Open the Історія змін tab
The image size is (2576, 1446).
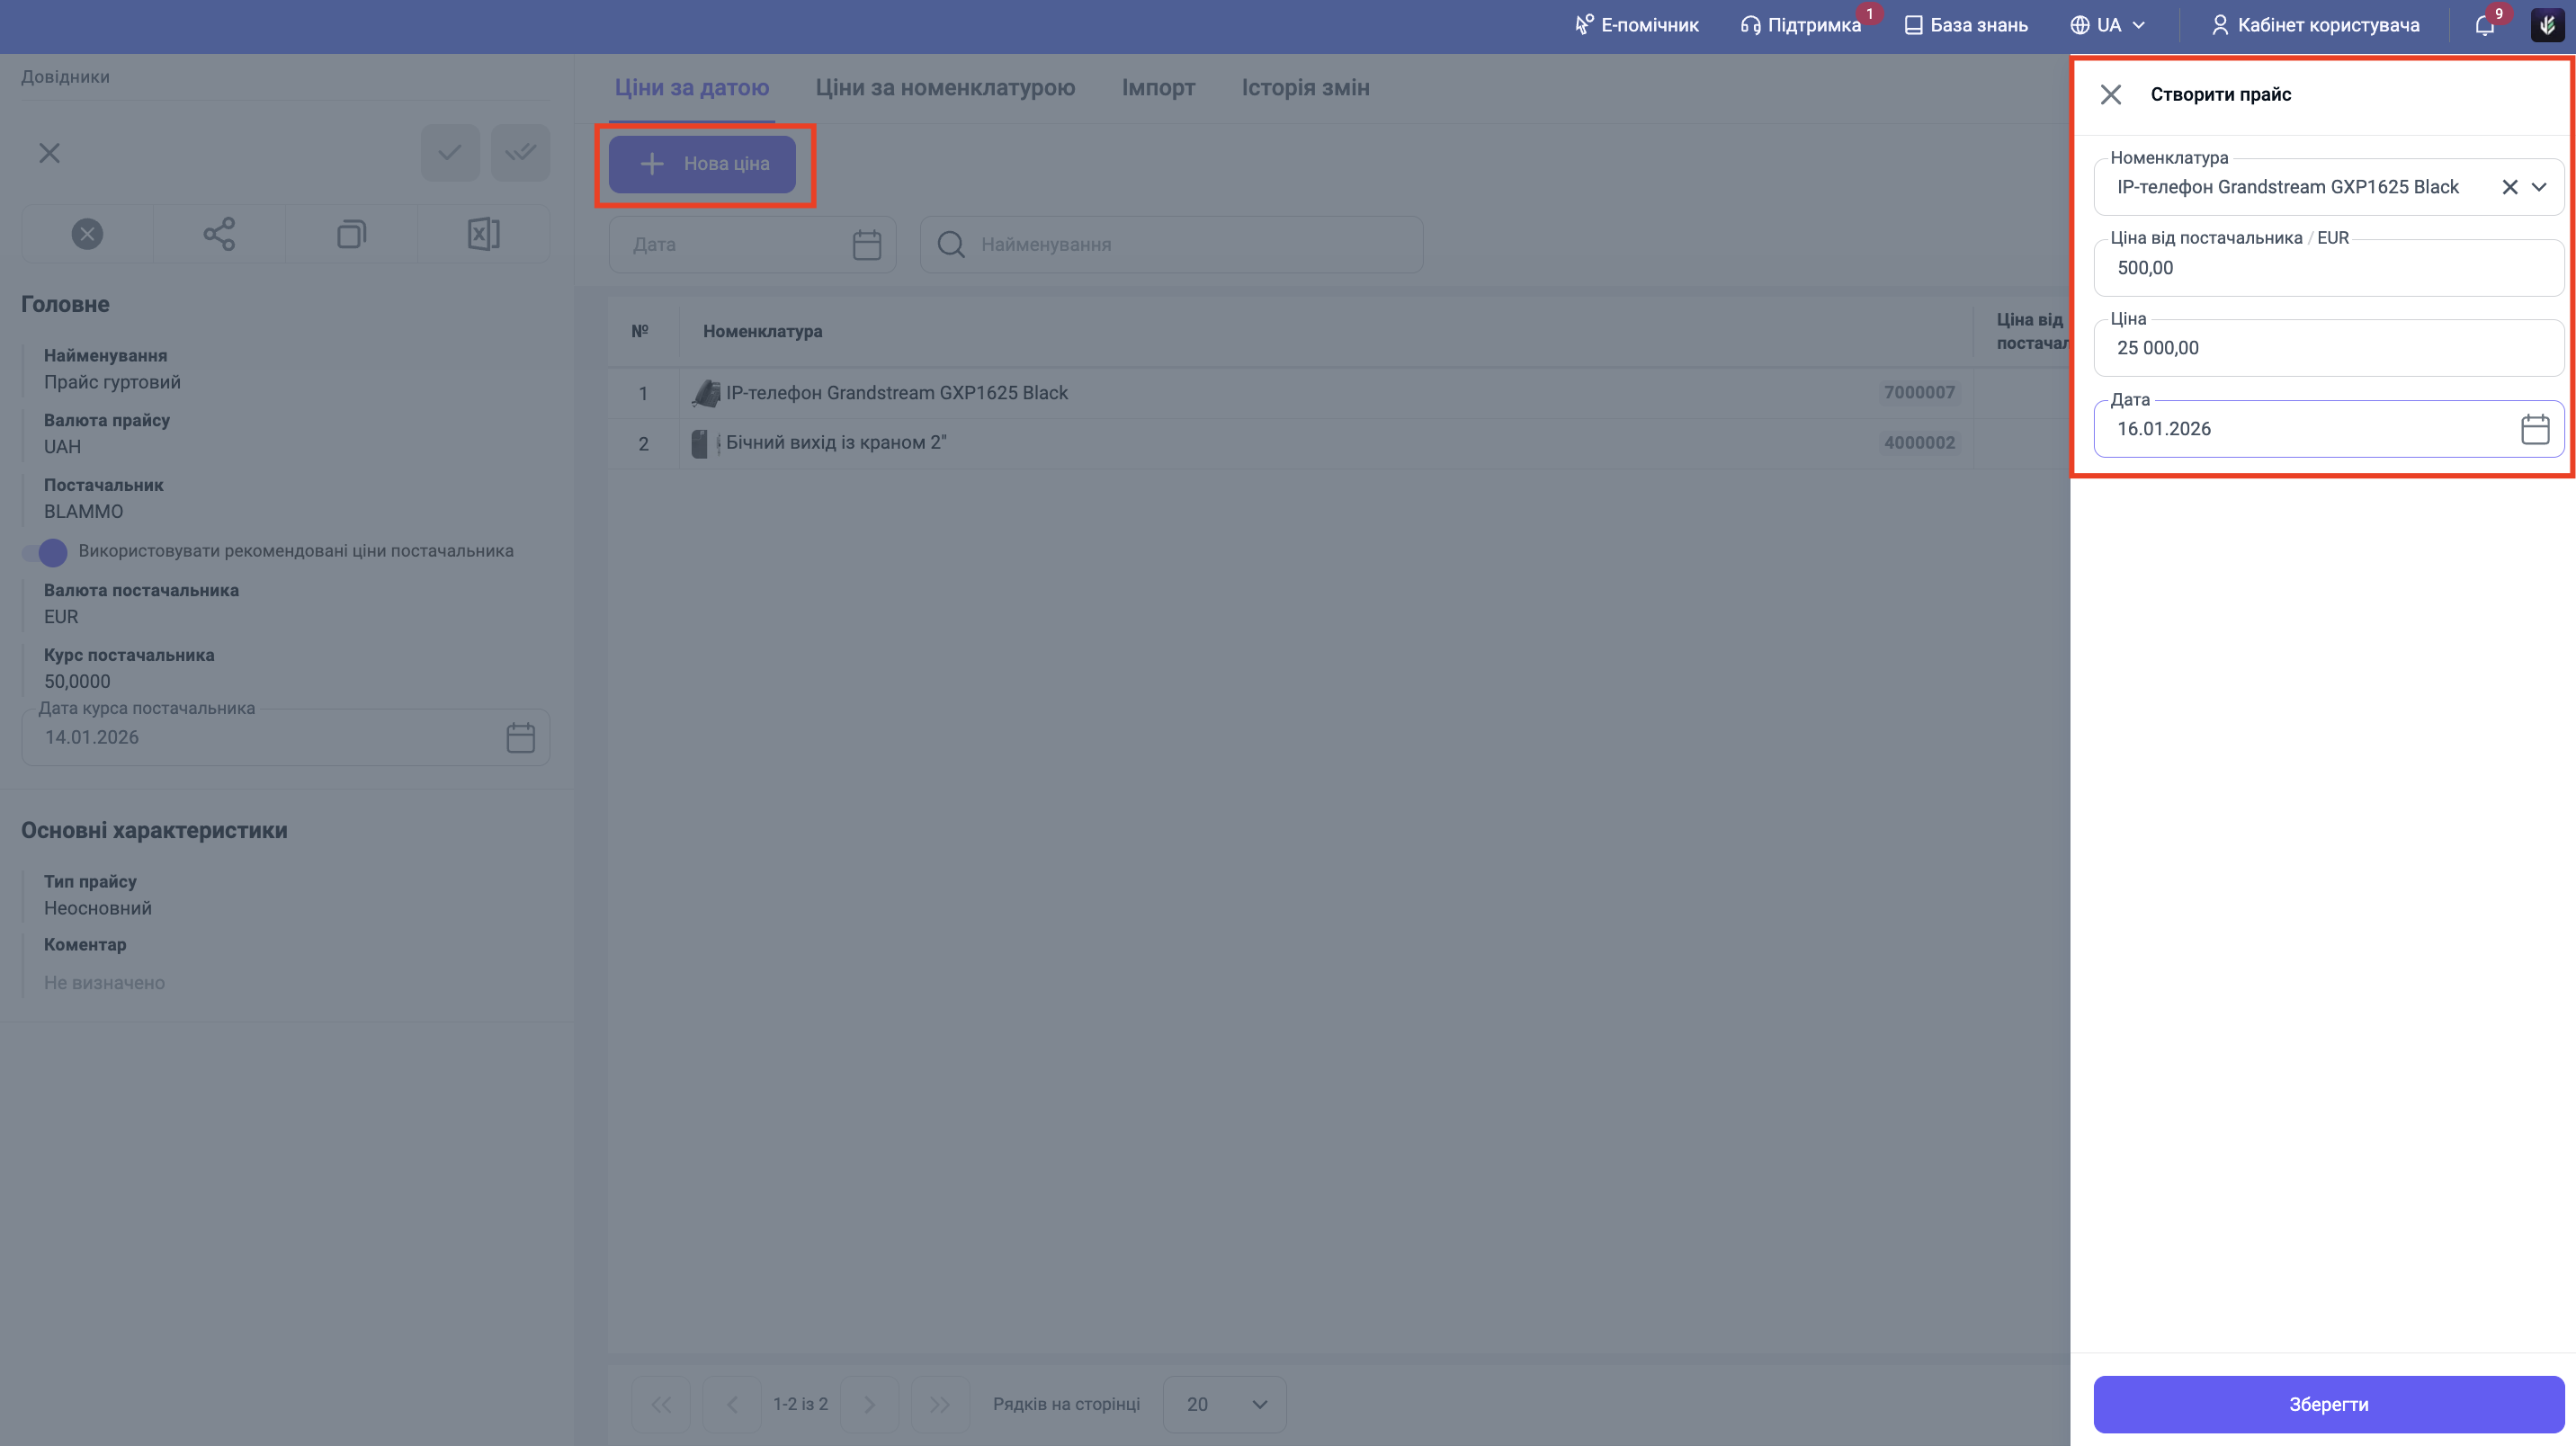click(1305, 88)
